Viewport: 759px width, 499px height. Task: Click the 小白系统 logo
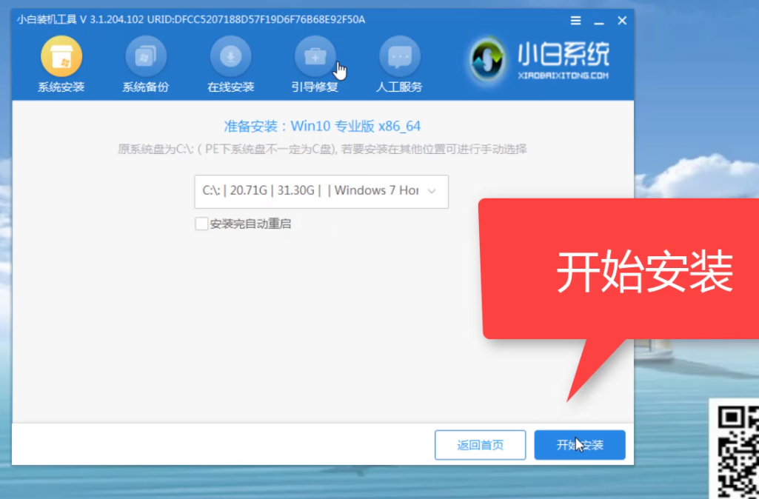pyautogui.click(x=536, y=59)
